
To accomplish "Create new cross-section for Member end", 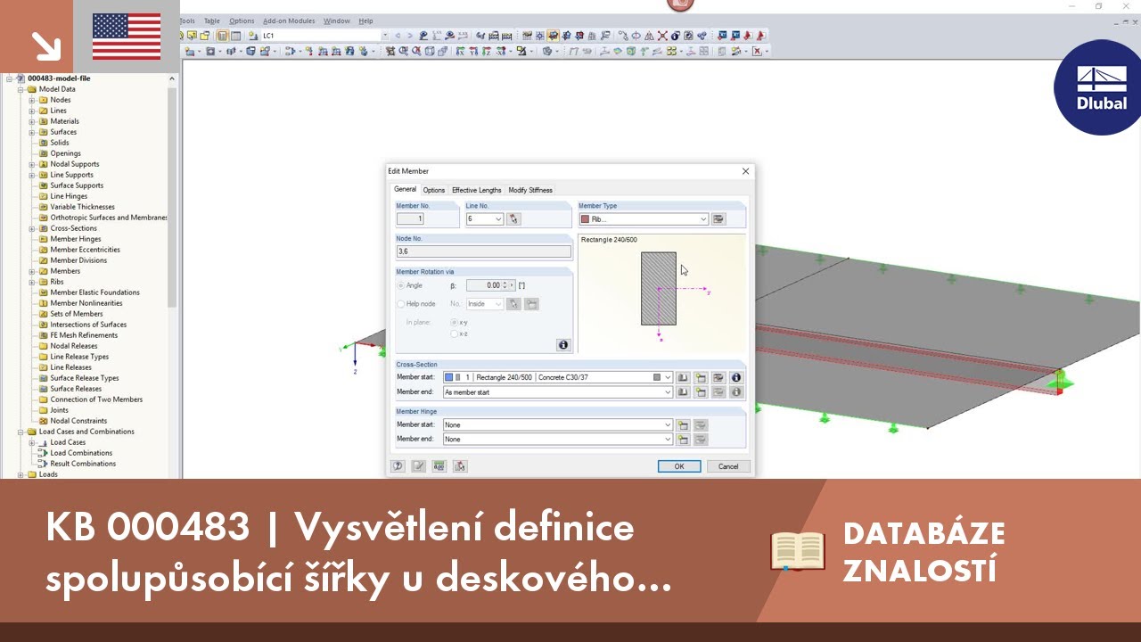I will (701, 392).
